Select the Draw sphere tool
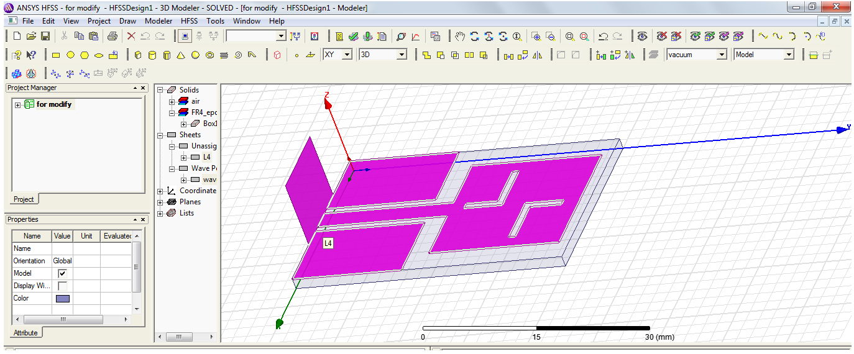The height and width of the screenshot is (354, 854). pyautogui.click(x=195, y=55)
